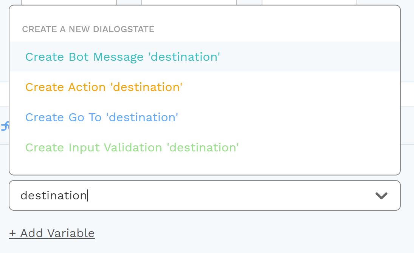Click the teal Bot Message dialog state option
The width and height of the screenshot is (414, 253).
pyautogui.click(x=122, y=57)
